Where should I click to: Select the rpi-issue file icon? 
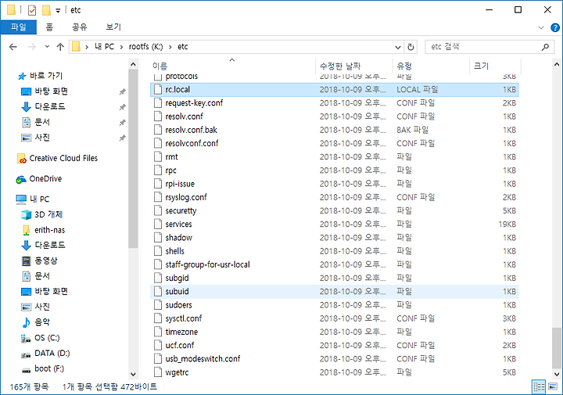pyautogui.click(x=158, y=184)
